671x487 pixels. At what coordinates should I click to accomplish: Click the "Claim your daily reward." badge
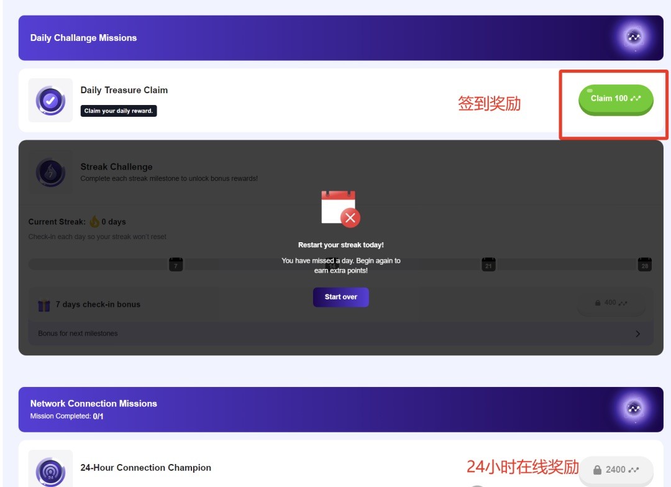click(x=119, y=111)
